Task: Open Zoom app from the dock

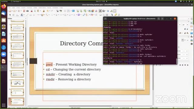Action: (4, 54)
